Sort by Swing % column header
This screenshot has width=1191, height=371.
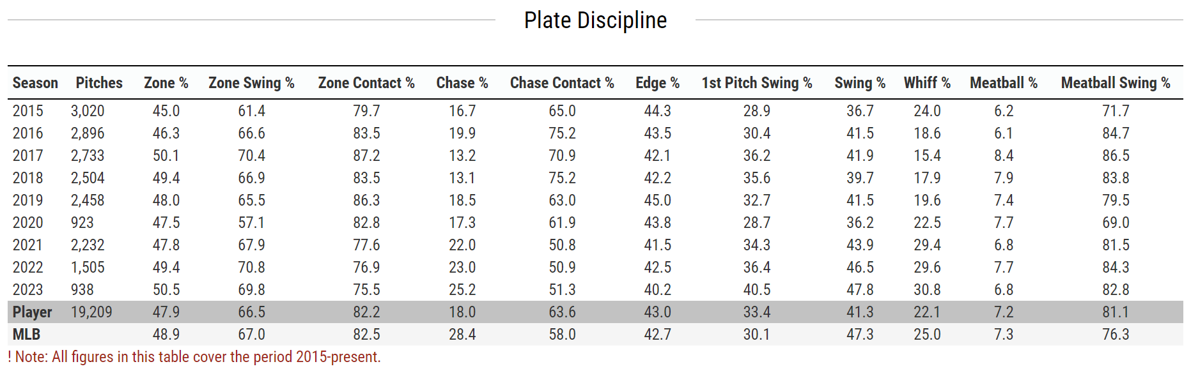click(x=860, y=83)
